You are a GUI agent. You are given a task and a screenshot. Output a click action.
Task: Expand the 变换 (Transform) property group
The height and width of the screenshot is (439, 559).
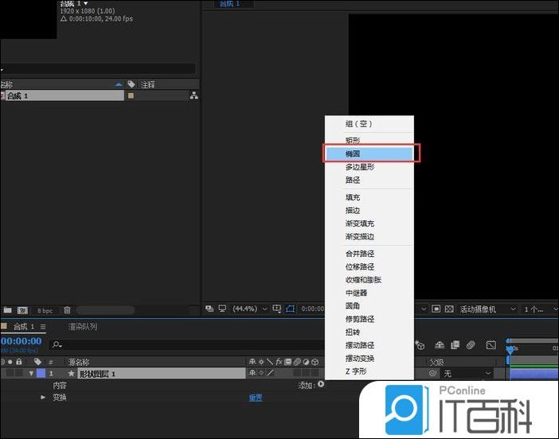click(x=44, y=397)
